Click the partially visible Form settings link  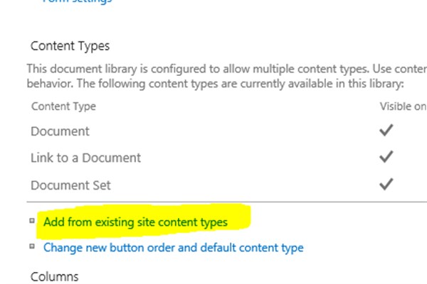coord(77,2)
